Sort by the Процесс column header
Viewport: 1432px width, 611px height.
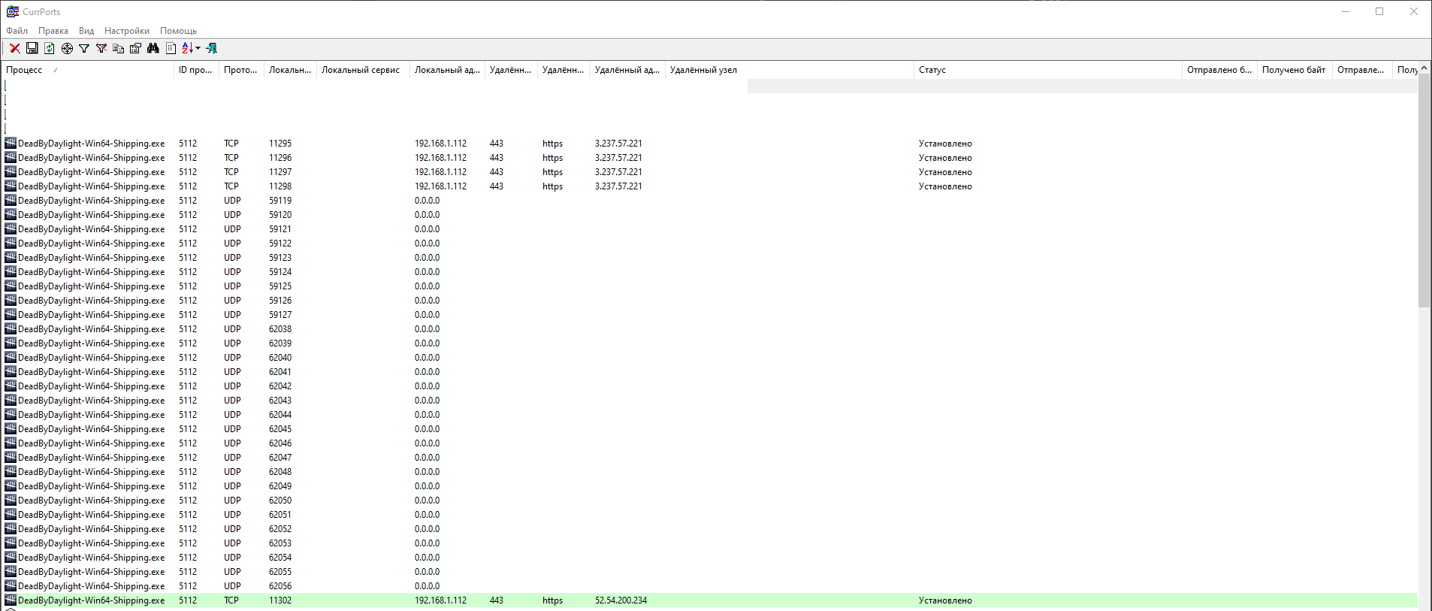tap(88, 70)
